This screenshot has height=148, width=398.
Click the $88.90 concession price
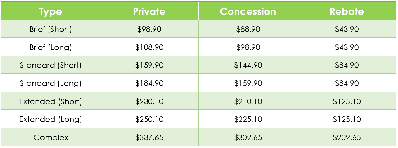point(248,29)
